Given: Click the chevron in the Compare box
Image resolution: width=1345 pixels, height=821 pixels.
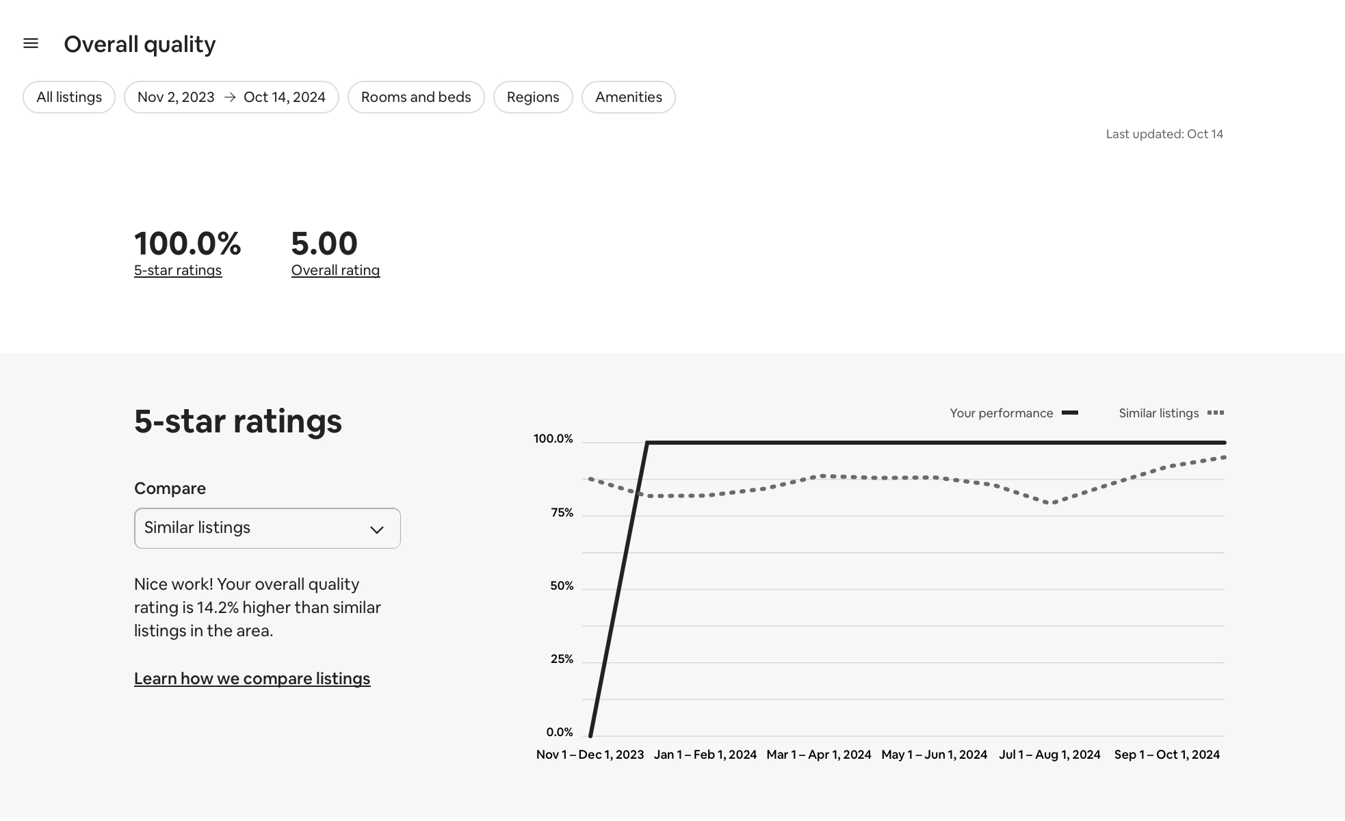Looking at the screenshot, I should point(376,530).
